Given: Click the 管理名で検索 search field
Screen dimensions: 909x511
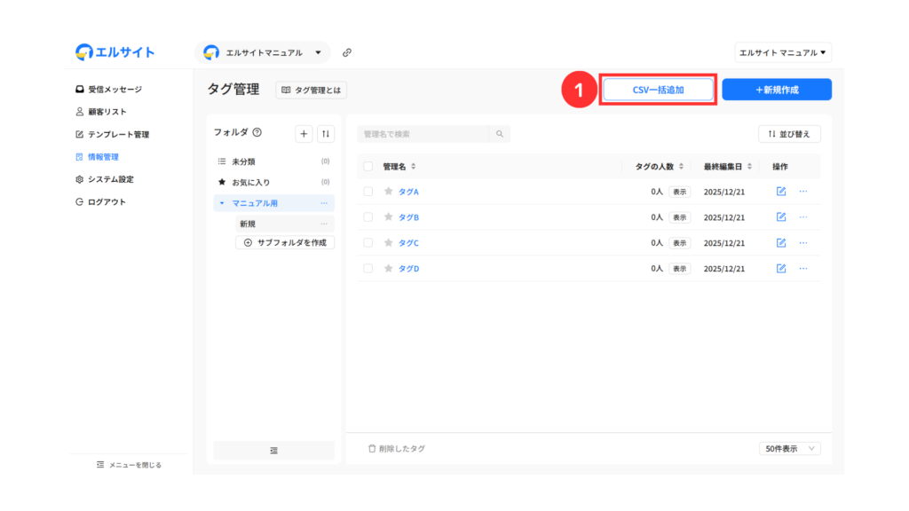Looking at the screenshot, I should tap(423, 134).
